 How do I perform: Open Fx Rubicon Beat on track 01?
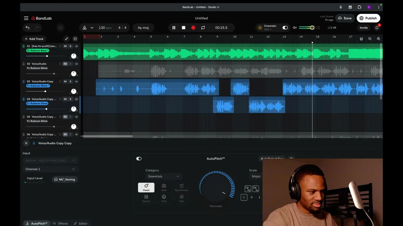click(x=37, y=51)
